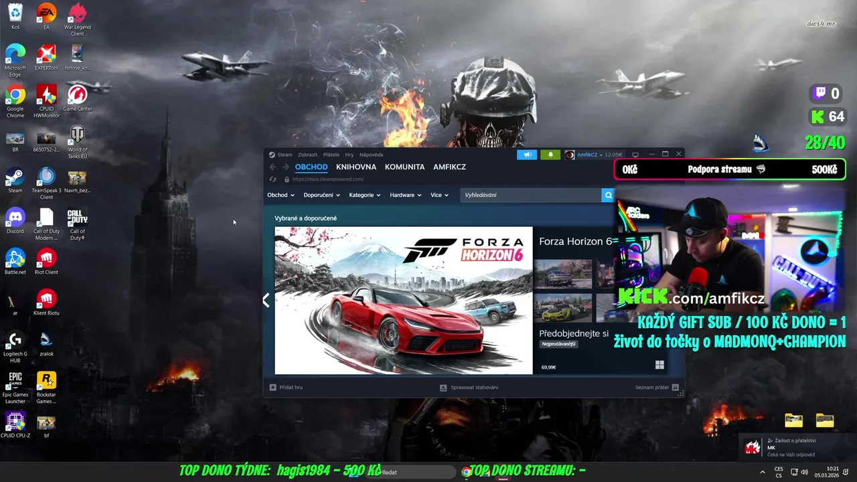The width and height of the screenshot is (857, 482).
Task: Launch World of Tanks EU shortcut
Action: coord(78,143)
